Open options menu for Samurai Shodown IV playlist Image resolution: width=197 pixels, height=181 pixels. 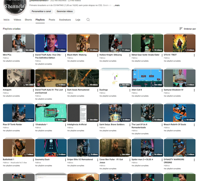tap(194, 90)
